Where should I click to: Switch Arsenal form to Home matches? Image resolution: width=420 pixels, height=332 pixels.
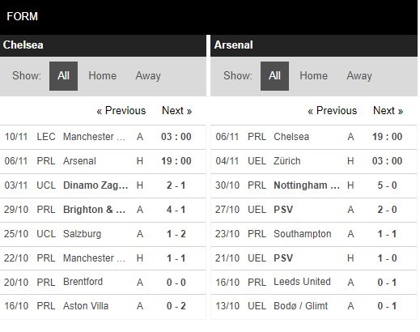313,76
